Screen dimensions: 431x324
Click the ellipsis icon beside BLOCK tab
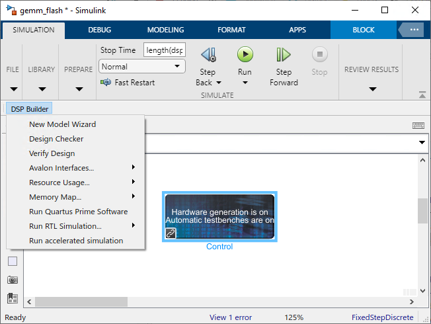[x=414, y=30]
